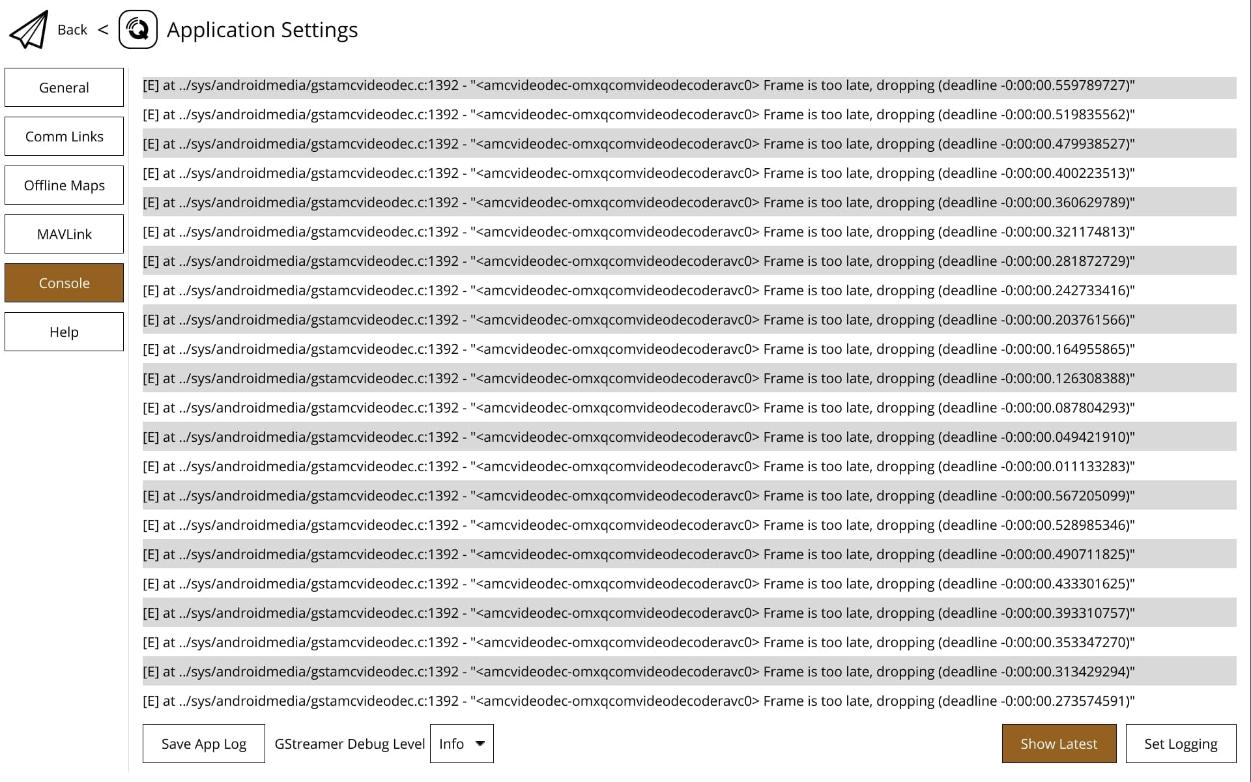The image size is (1251, 782).
Task: Select log line with deadline -0:00:00.360629789
Action: [x=689, y=203]
